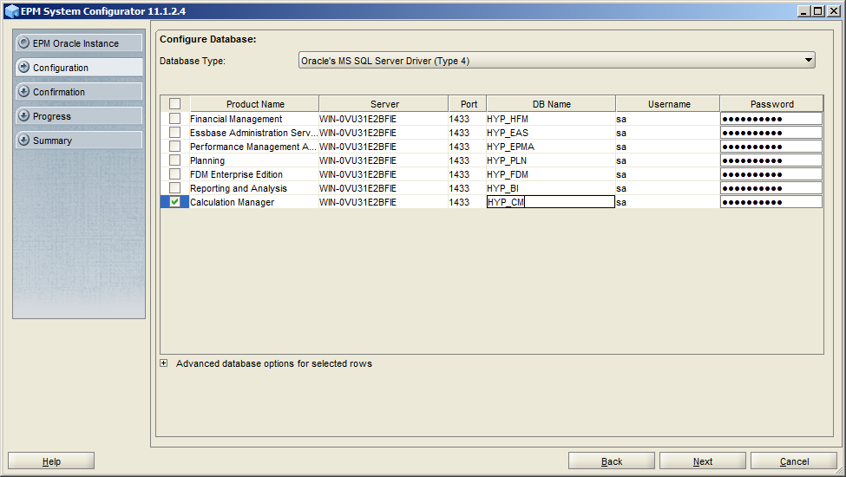Click the Reporting and Analysis port cell
Screen dimensions: 846x477
467,188
